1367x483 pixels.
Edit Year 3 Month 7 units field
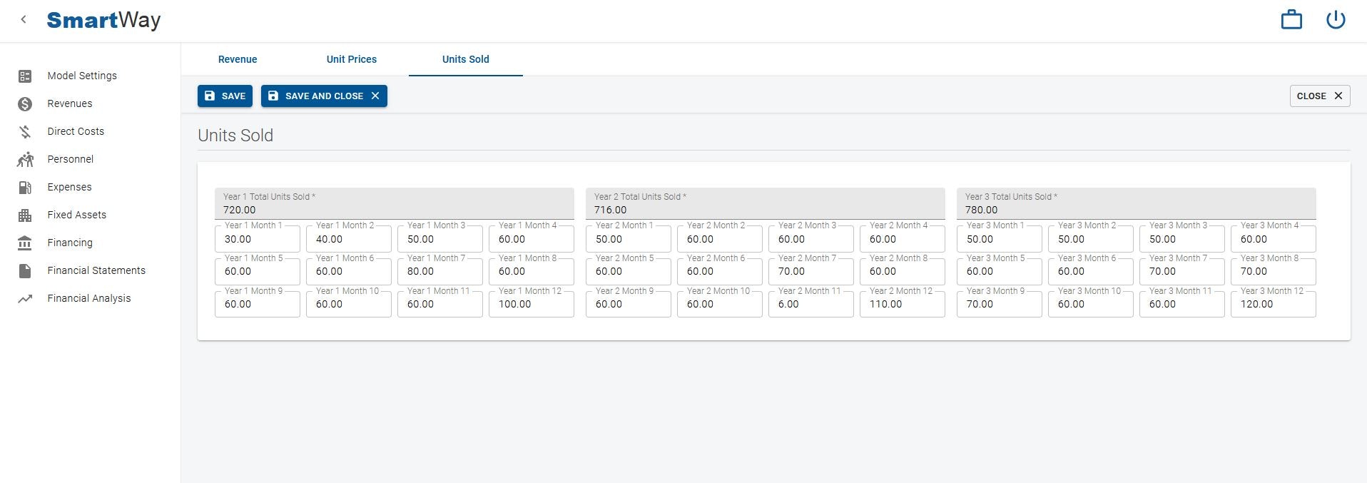coord(1182,271)
